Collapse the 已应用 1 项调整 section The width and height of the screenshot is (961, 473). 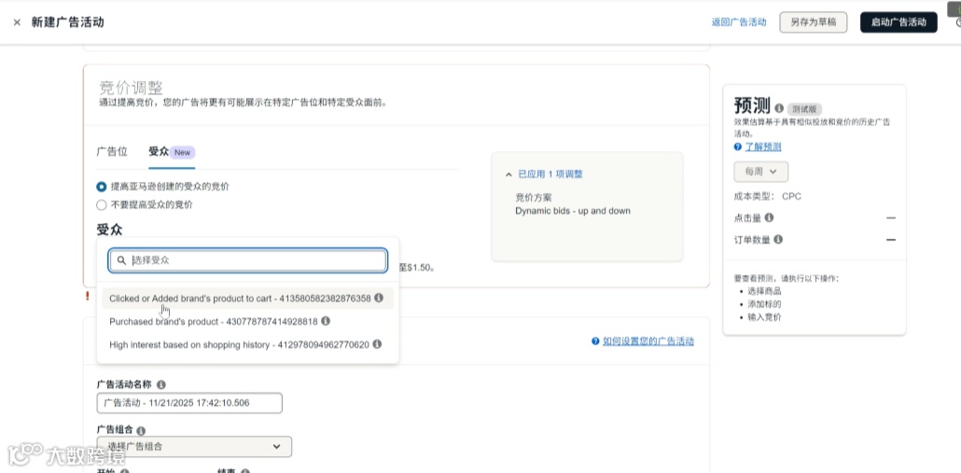tap(544, 174)
